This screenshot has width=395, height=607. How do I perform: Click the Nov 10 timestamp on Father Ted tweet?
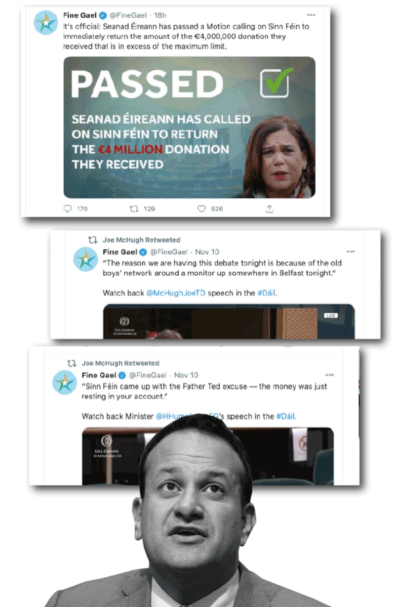[x=186, y=375]
